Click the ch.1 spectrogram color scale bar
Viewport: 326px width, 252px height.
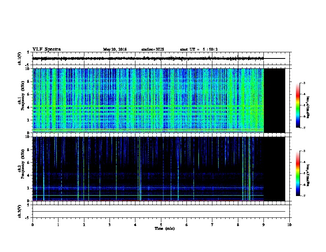[x=298, y=105]
